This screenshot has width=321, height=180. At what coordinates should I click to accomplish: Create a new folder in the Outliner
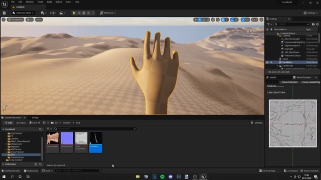click(313, 24)
